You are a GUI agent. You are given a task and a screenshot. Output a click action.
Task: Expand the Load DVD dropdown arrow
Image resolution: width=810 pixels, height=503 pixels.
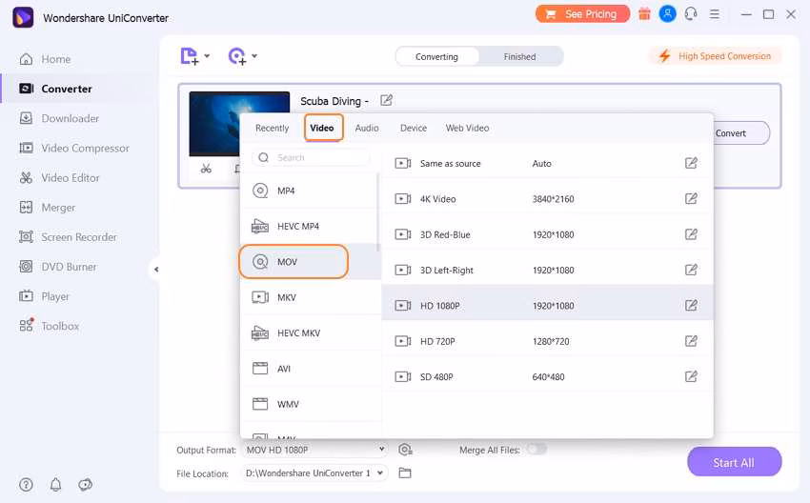[x=254, y=56]
